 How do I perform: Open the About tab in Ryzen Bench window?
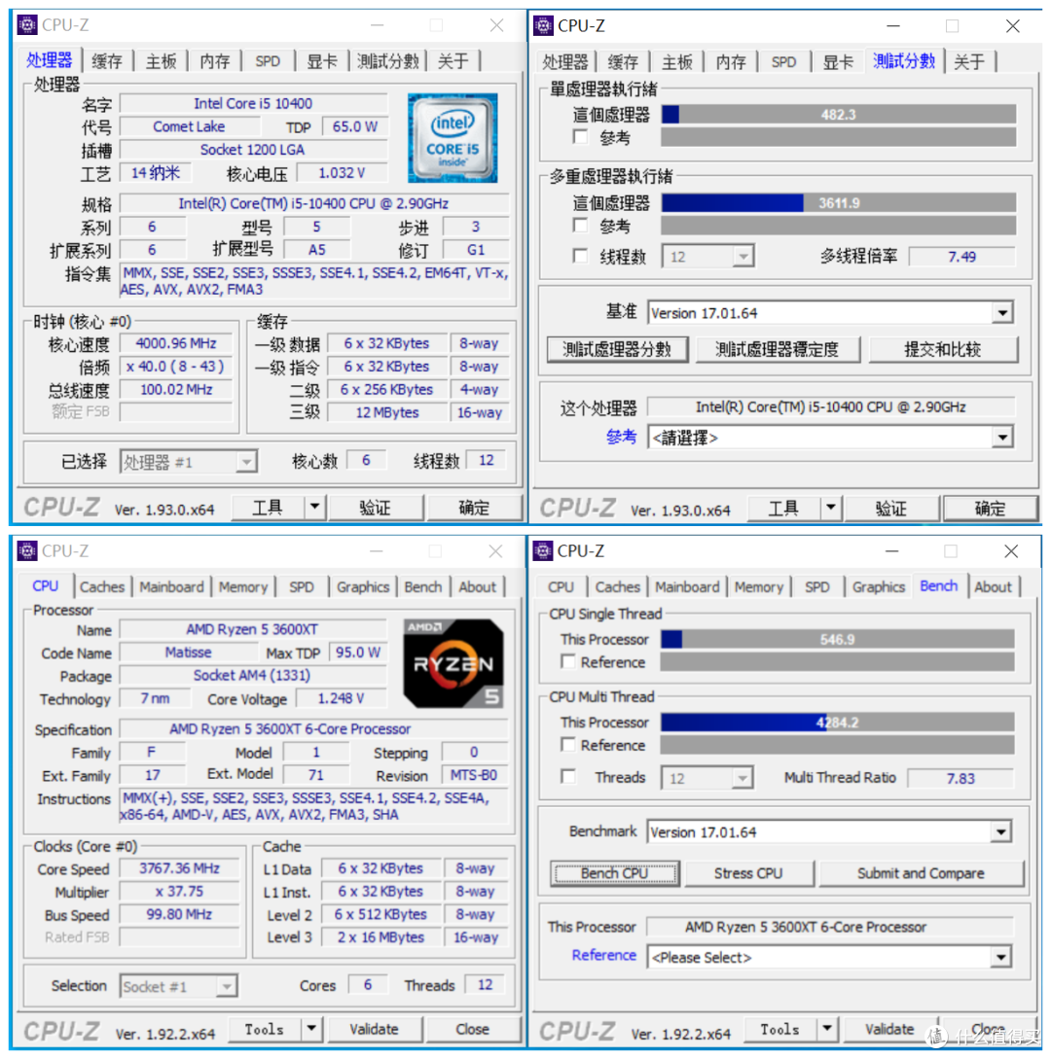[993, 587]
